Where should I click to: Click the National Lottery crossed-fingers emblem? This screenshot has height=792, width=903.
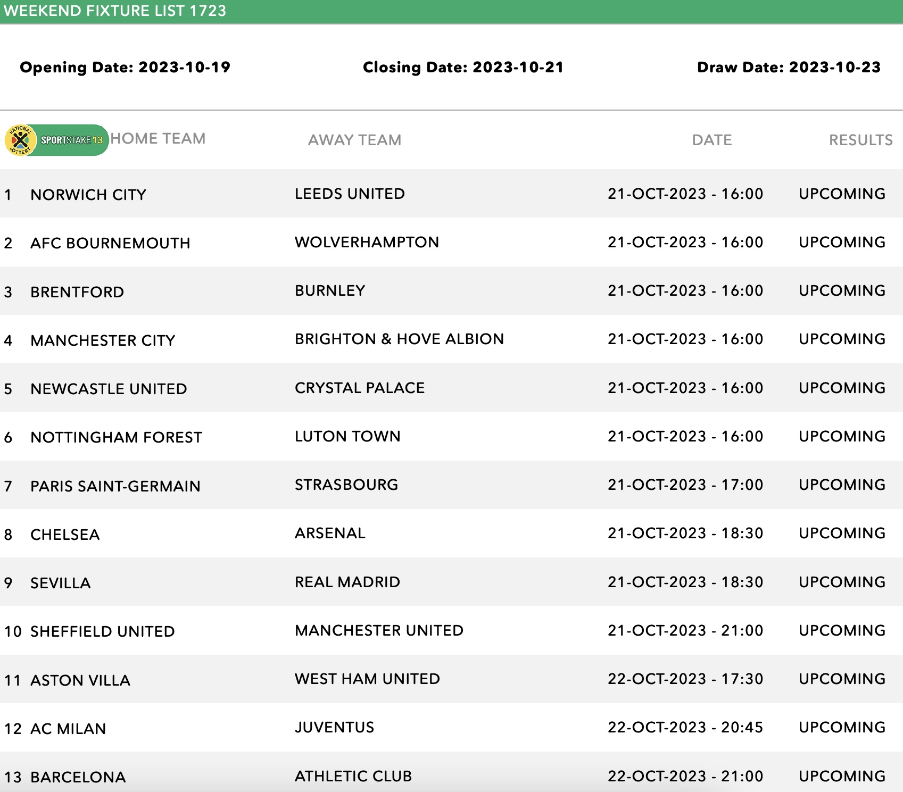coord(21,140)
